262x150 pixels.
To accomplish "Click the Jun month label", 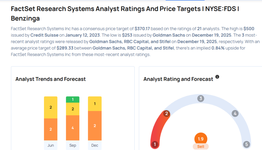I will [x=51, y=145].
